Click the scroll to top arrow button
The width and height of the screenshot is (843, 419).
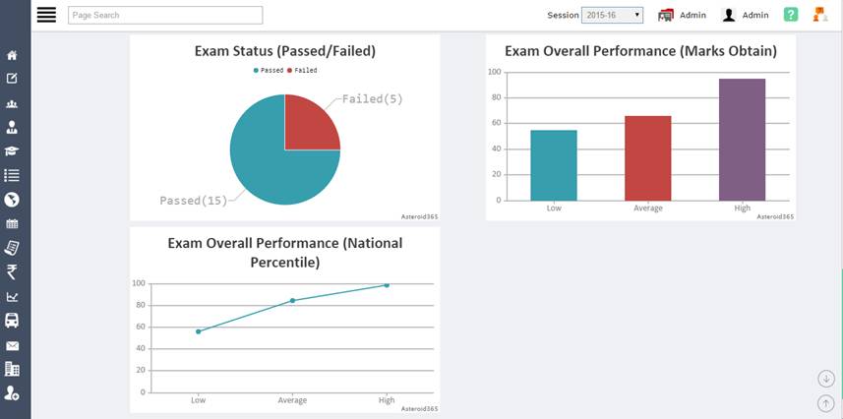[826, 402]
